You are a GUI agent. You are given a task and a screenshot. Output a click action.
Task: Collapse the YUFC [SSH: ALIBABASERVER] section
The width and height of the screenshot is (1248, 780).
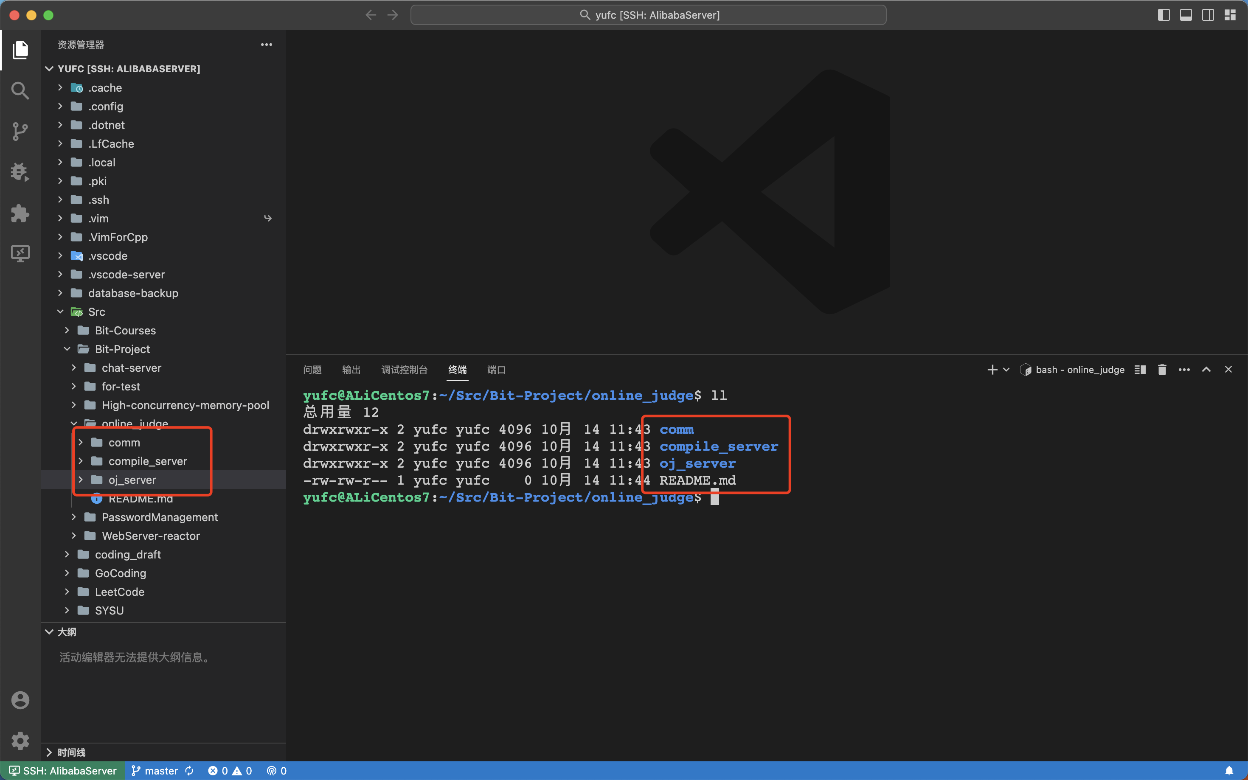163,69
